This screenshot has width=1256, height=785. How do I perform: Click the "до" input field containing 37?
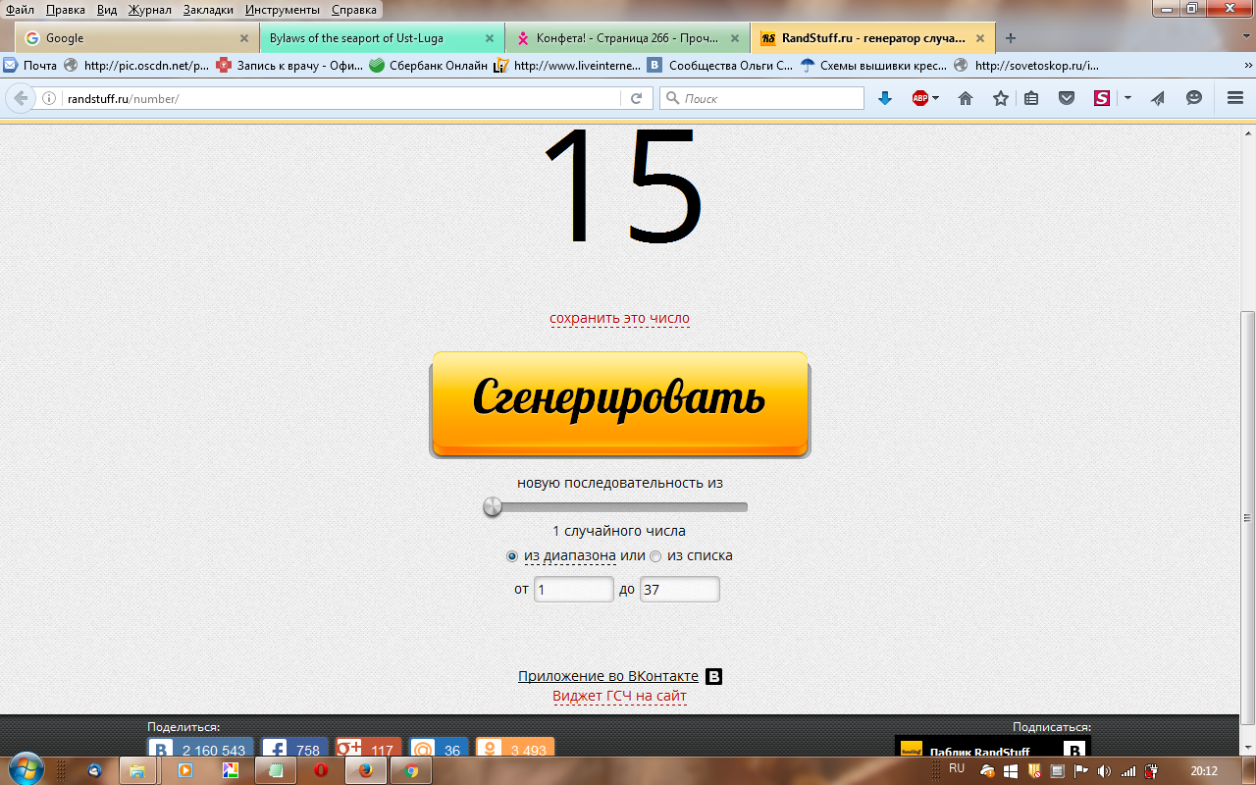pos(679,590)
